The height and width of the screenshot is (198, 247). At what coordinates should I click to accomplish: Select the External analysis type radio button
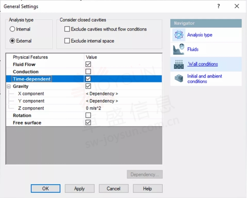click(12, 41)
